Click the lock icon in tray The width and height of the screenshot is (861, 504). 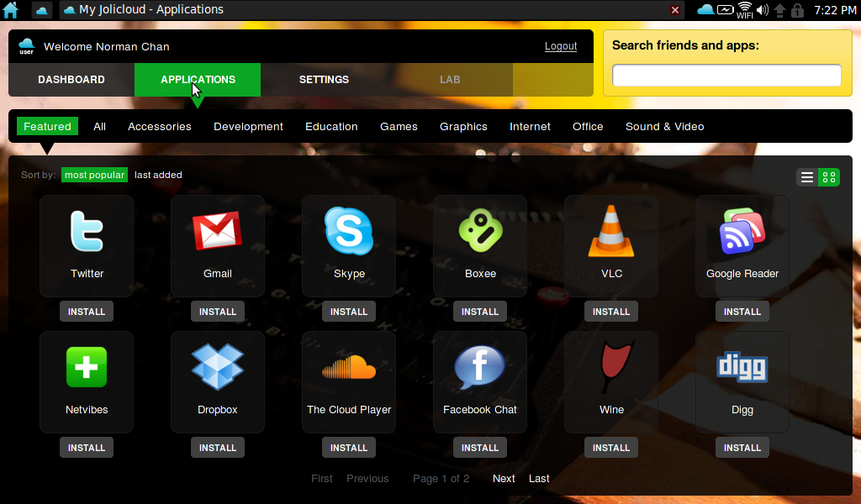pyautogui.click(x=797, y=10)
